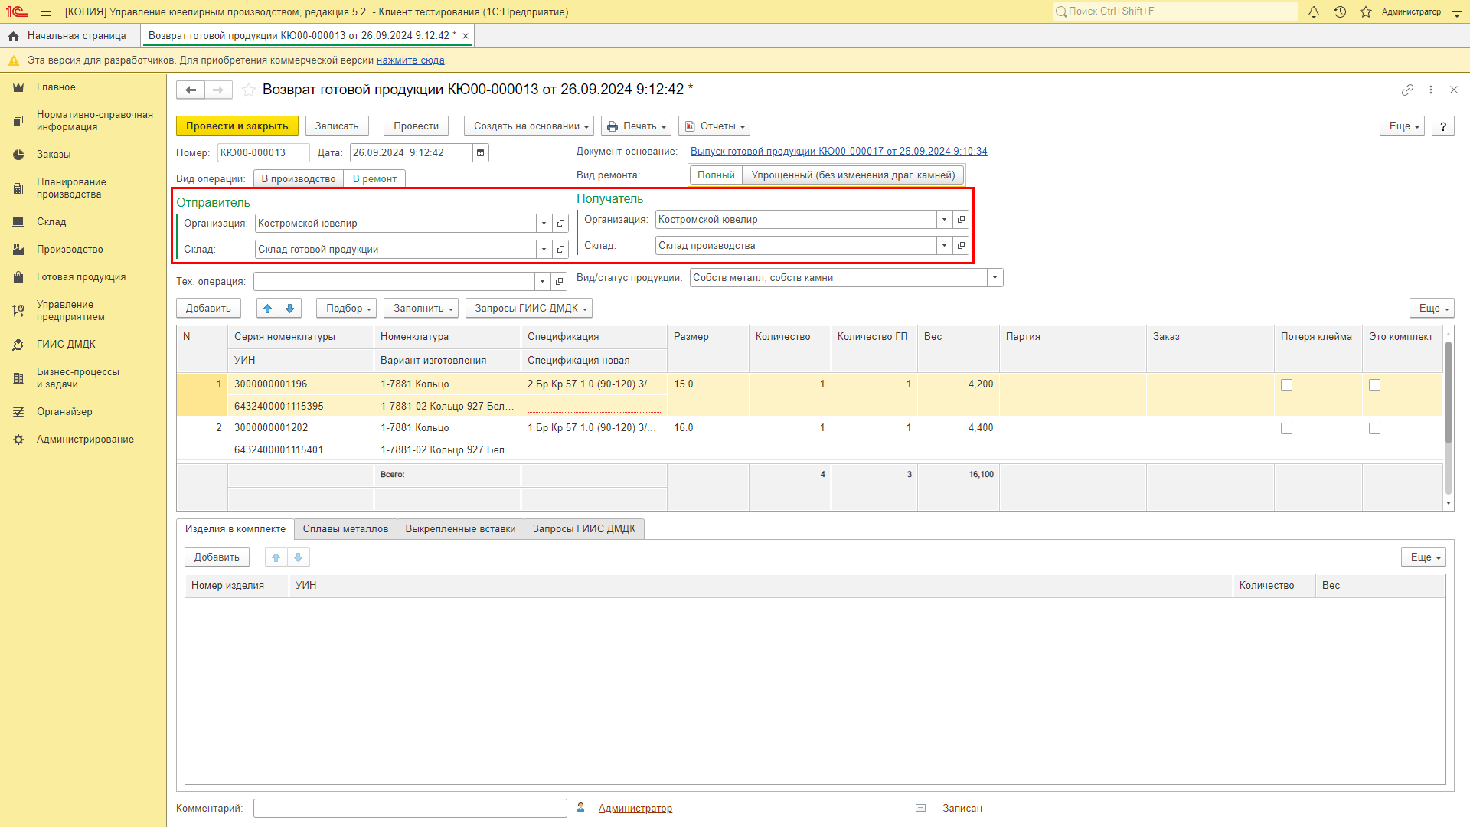Move table row down arrow
The height and width of the screenshot is (827, 1470).
(x=289, y=309)
